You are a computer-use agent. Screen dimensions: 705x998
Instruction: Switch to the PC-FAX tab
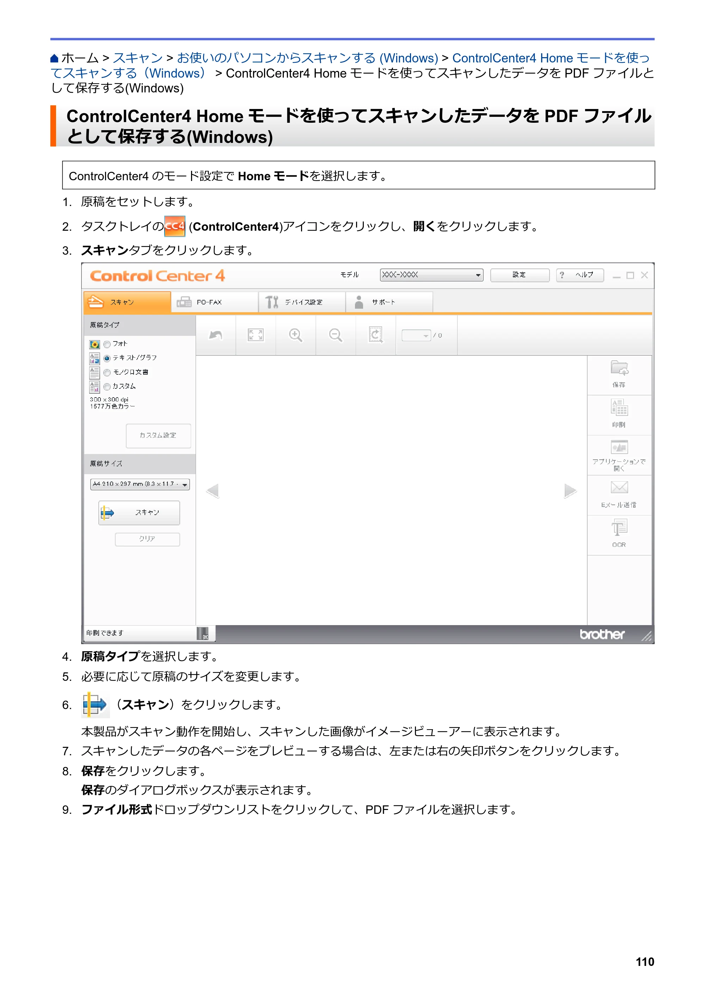[215, 302]
